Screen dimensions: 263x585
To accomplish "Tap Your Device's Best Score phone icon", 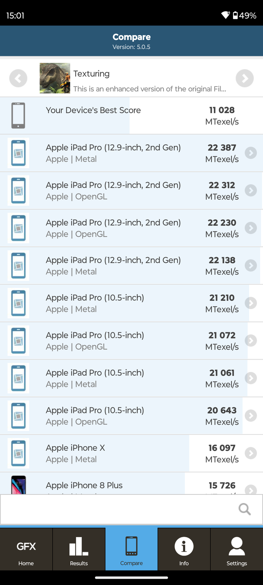I will [x=18, y=116].
